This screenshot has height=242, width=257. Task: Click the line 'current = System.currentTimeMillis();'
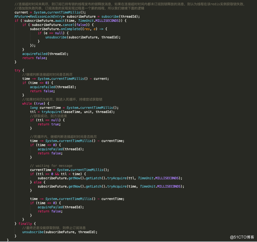coord(50,12)
